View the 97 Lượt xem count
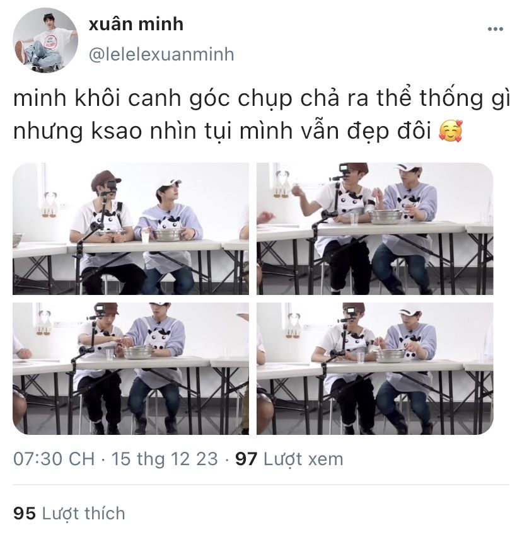Image resolution: width=522 pixels, height=537 pixels. [x=289, y=459]
